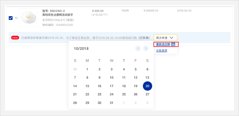Click the mask product thumbnail

pos(28,18)
